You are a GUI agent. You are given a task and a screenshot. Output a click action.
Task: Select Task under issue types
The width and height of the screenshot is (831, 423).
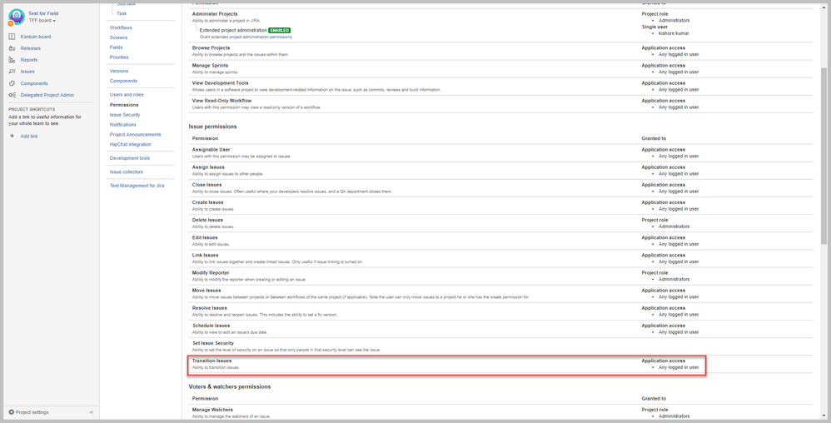point(122,13)
